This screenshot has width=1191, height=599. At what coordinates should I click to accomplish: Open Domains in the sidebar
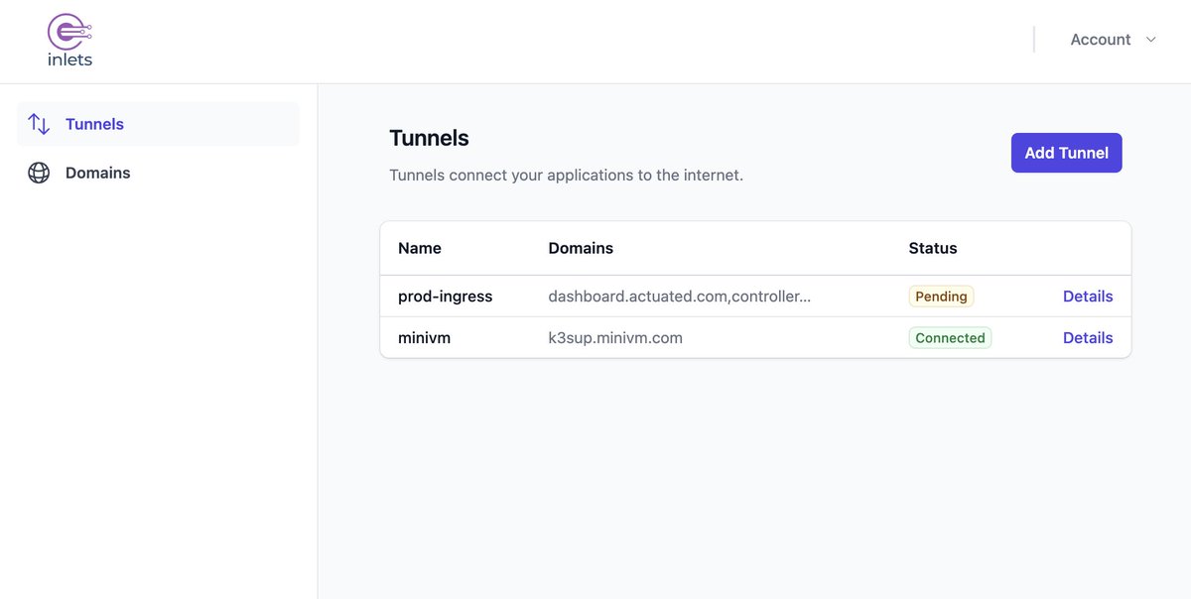click(x=158, y=173)
